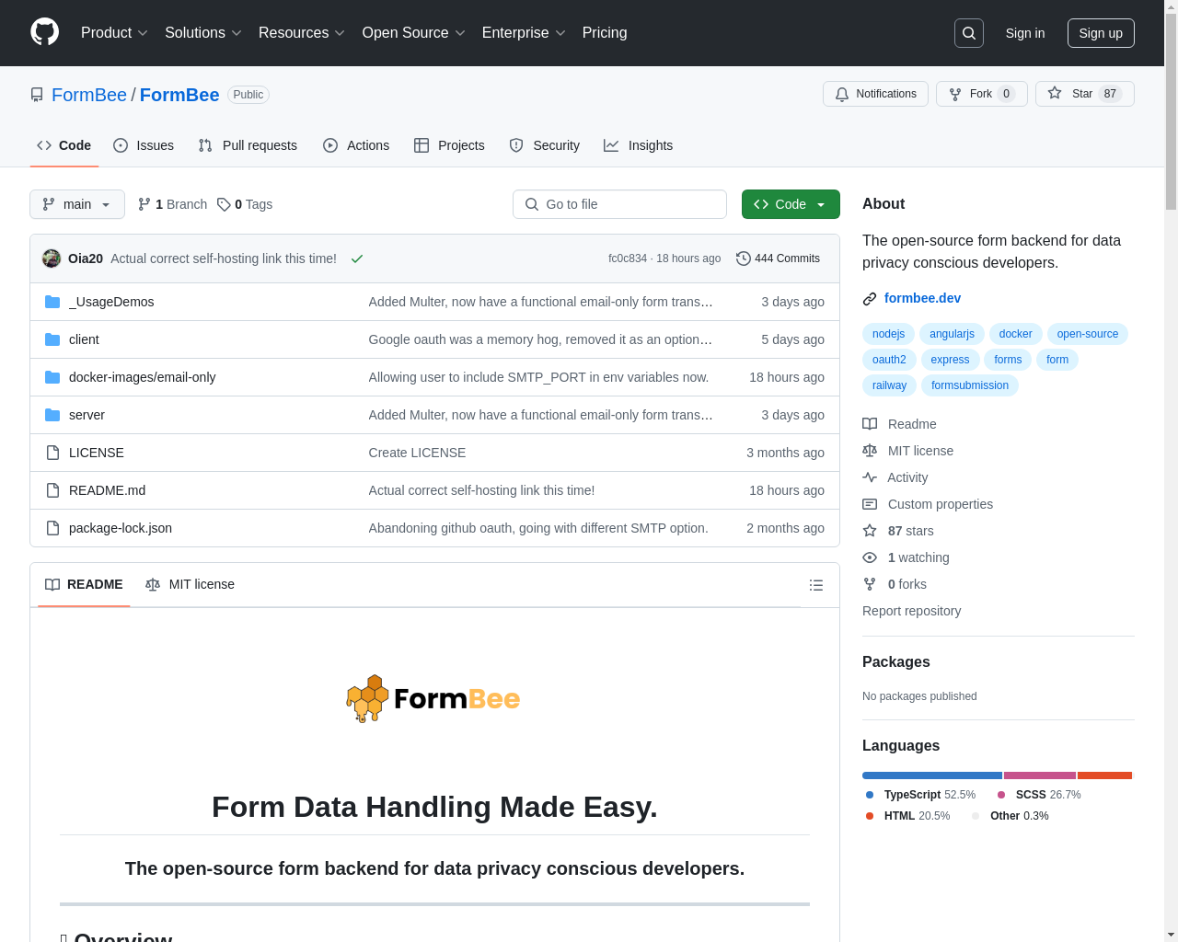
Task: Open the README.md file
Action: coord(107,490)
